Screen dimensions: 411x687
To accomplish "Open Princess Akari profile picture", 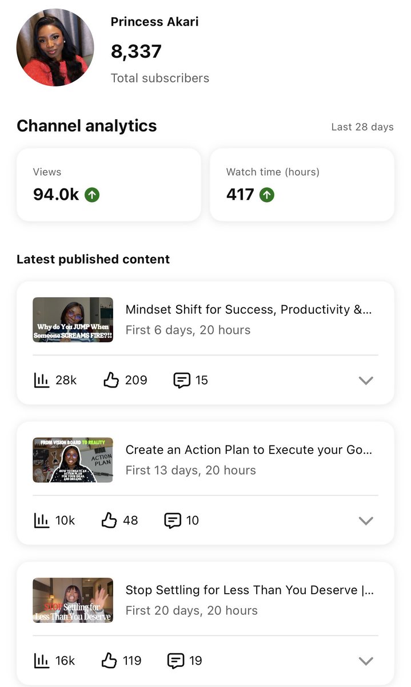I will point(55,48).
